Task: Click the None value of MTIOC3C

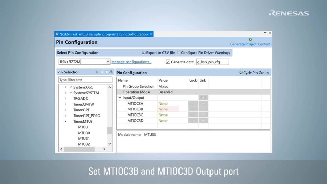Action: (x=163, y=115)
